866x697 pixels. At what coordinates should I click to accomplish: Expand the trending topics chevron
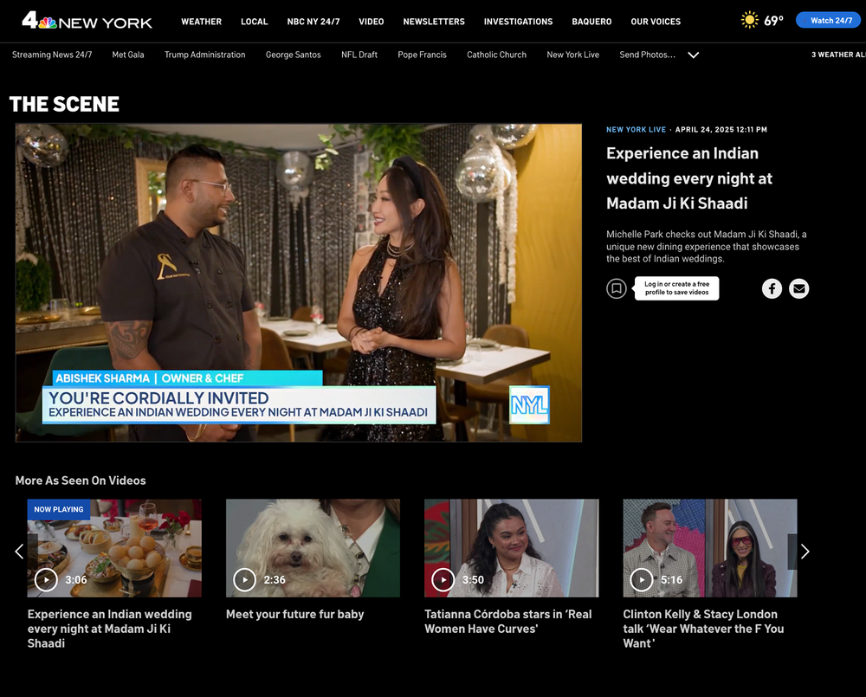693,55
